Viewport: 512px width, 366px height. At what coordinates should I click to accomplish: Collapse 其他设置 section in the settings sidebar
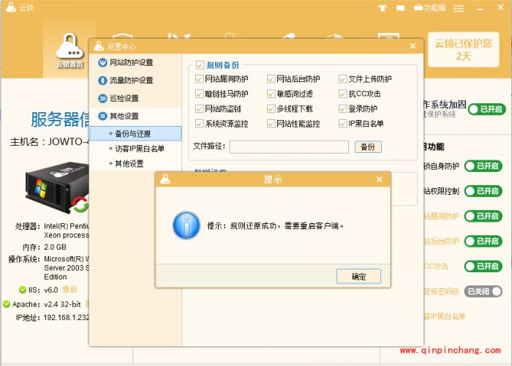(x=135, y=116)
